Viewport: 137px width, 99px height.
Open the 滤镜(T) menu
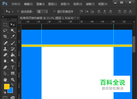coord(90,4)
